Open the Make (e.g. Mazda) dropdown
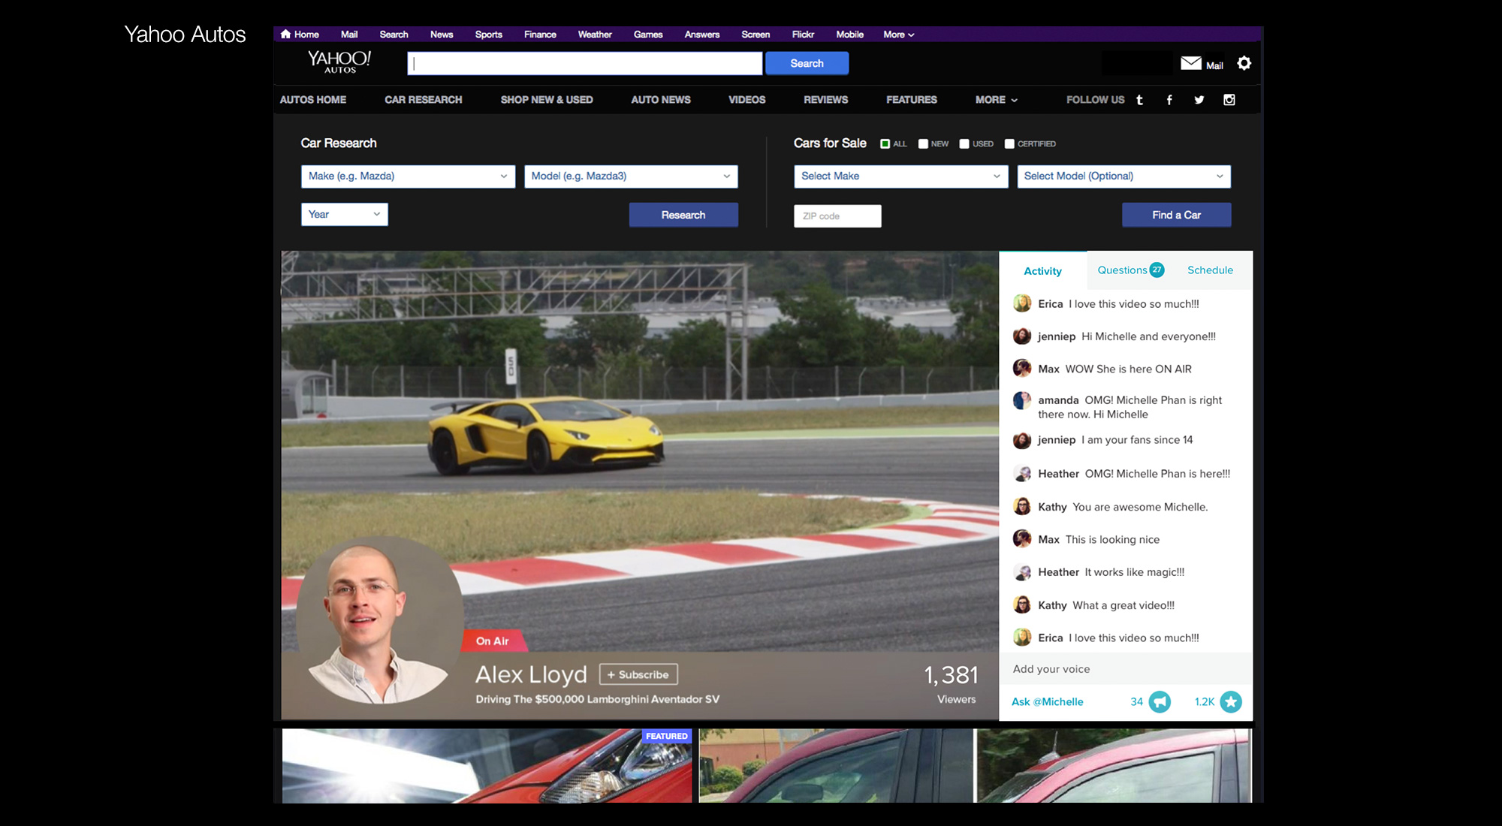The width and height of the screenshot is (1502, 826). point(408,176)
